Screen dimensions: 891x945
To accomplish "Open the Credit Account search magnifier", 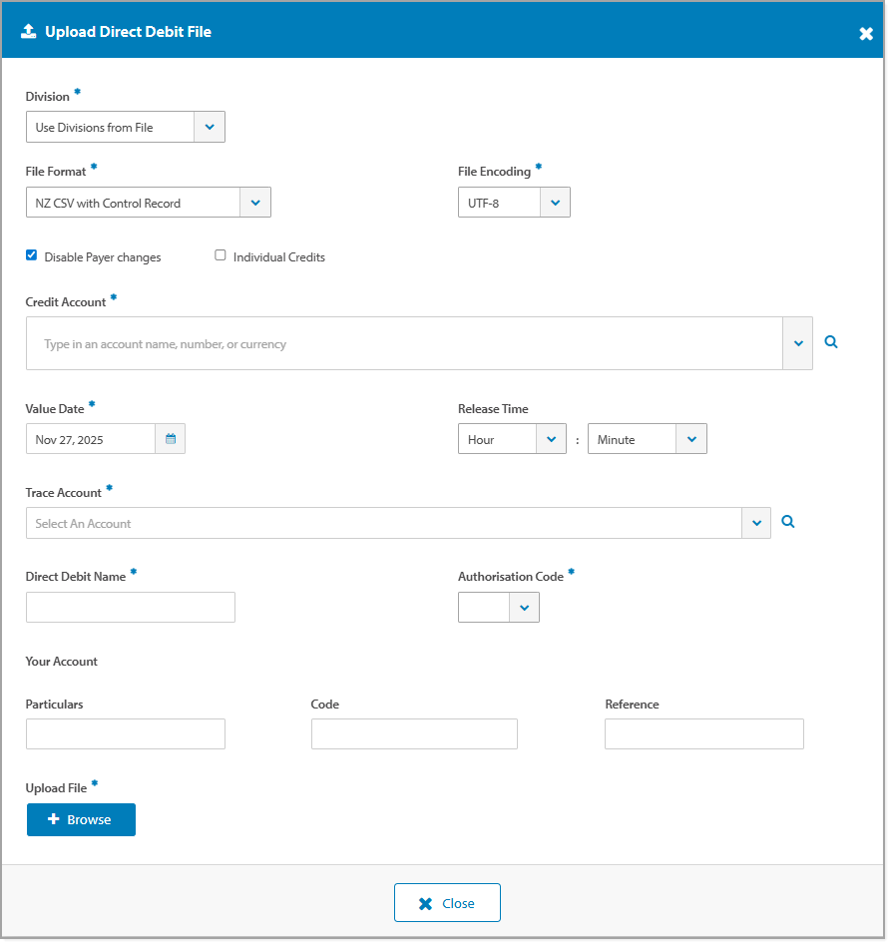I will pos(831,340).
